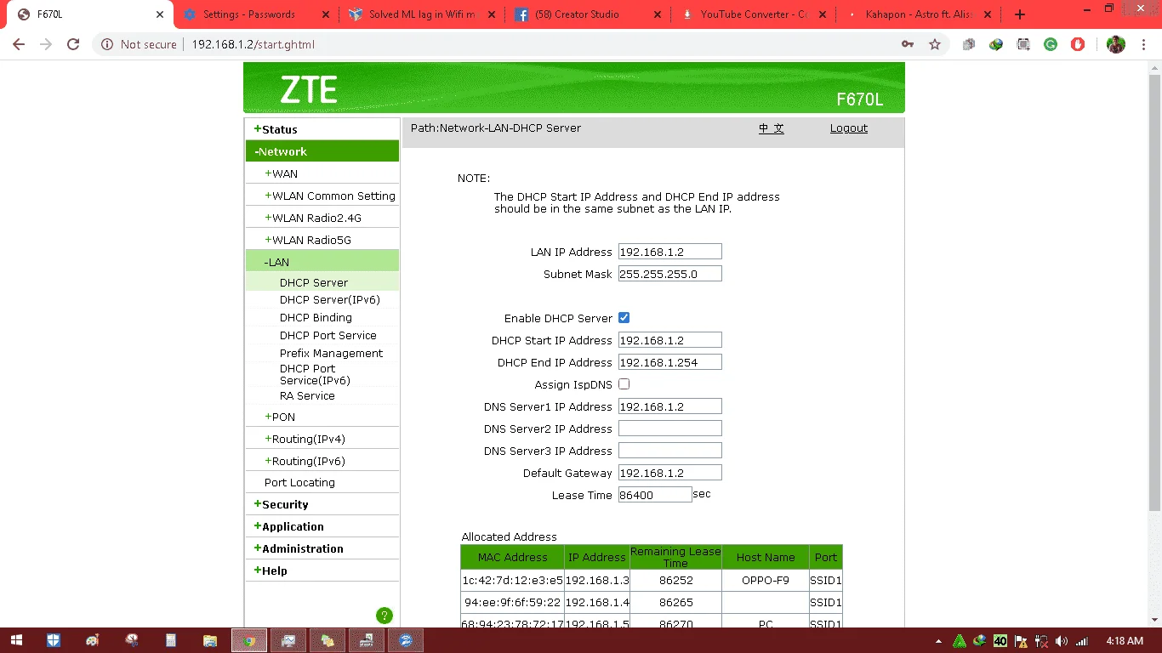Open the Chrome profile avatar

[x=1116, y=44]
